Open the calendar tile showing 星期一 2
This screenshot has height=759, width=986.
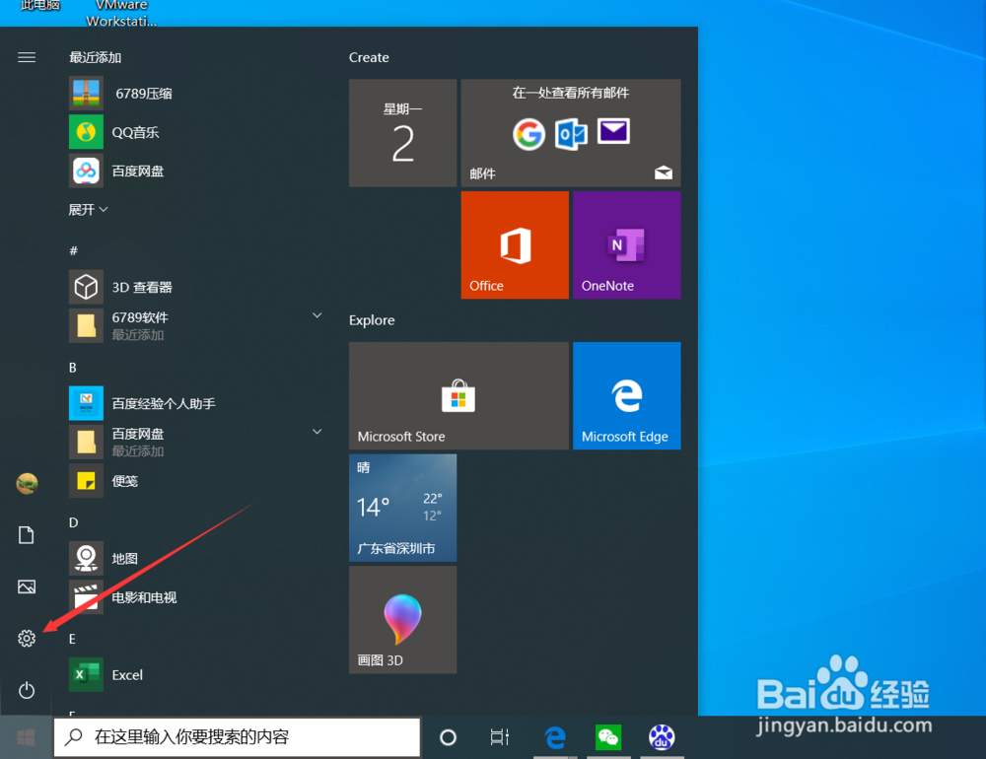[402, 133]
